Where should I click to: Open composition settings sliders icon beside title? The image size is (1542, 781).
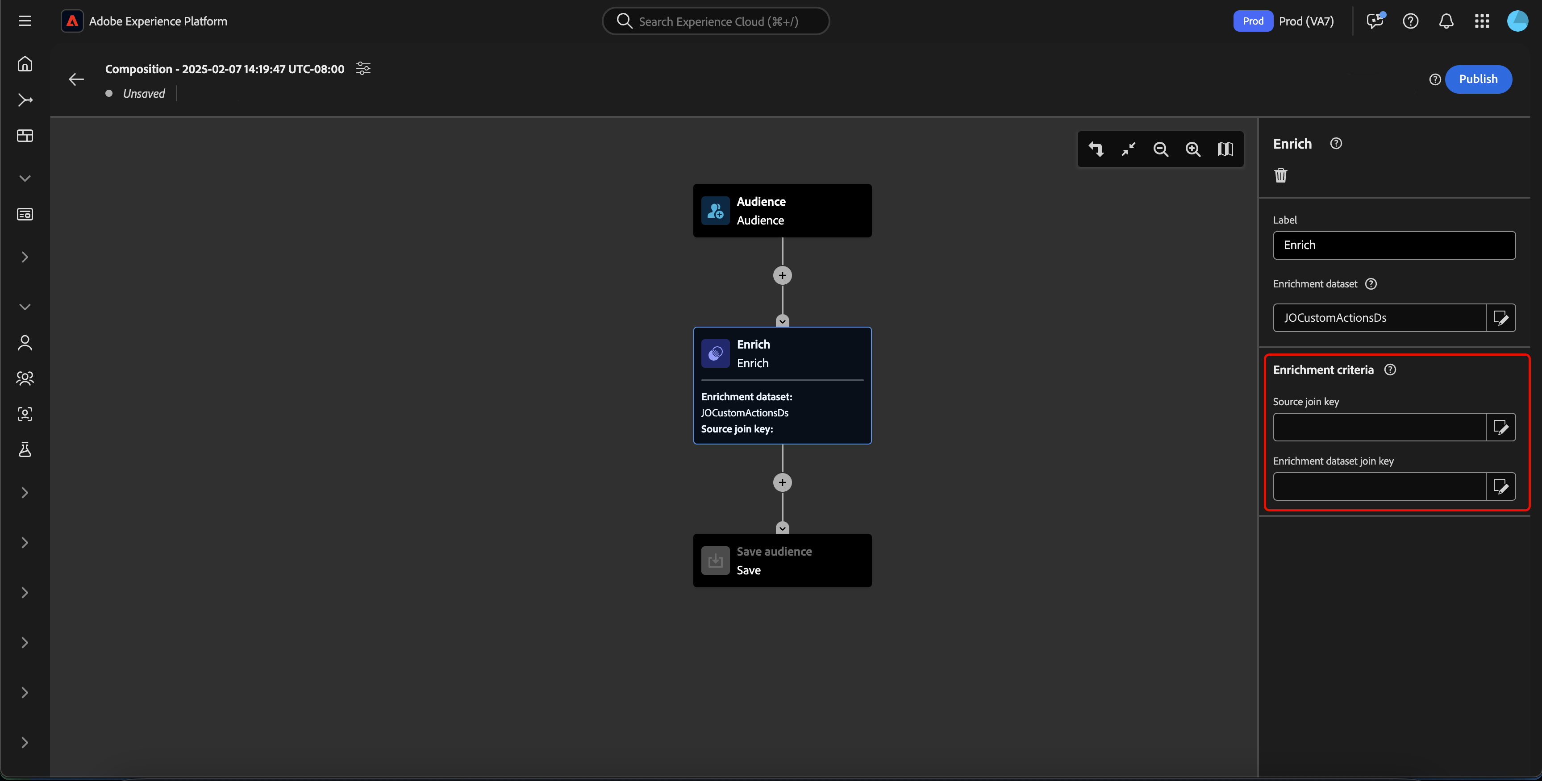tap(363, 68)
